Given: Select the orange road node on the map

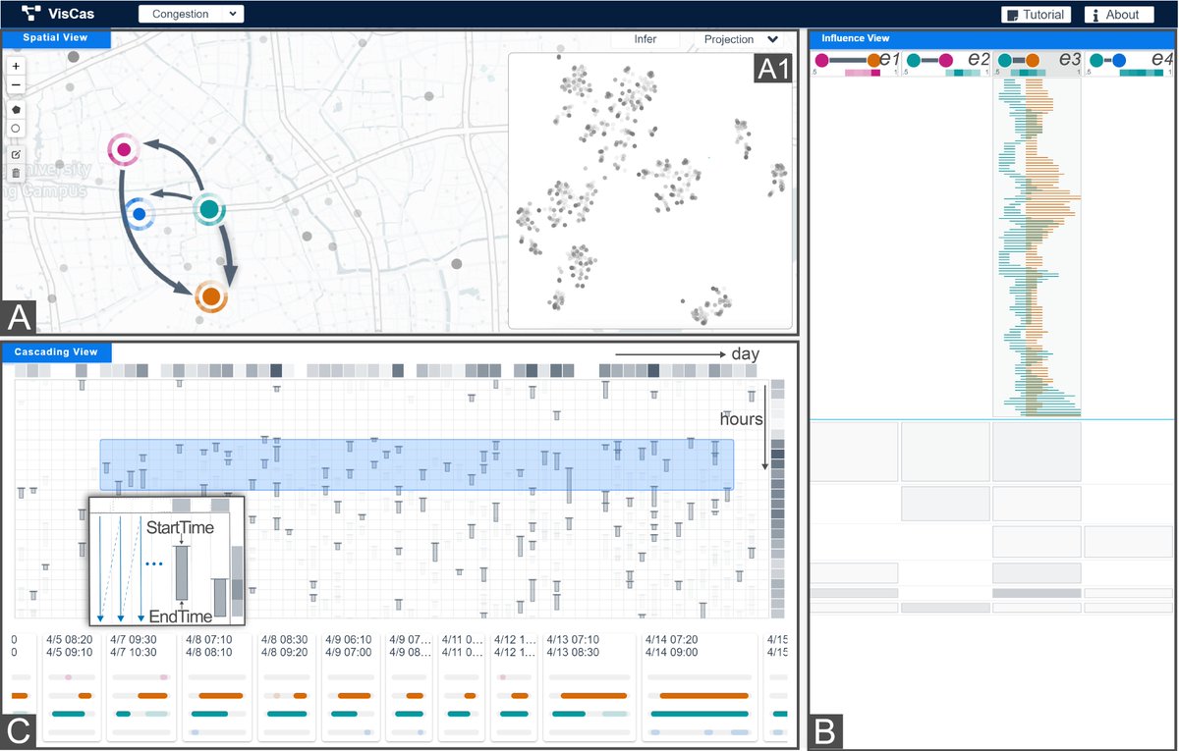Looking at the screenshot, I should [x=210, y=296].
